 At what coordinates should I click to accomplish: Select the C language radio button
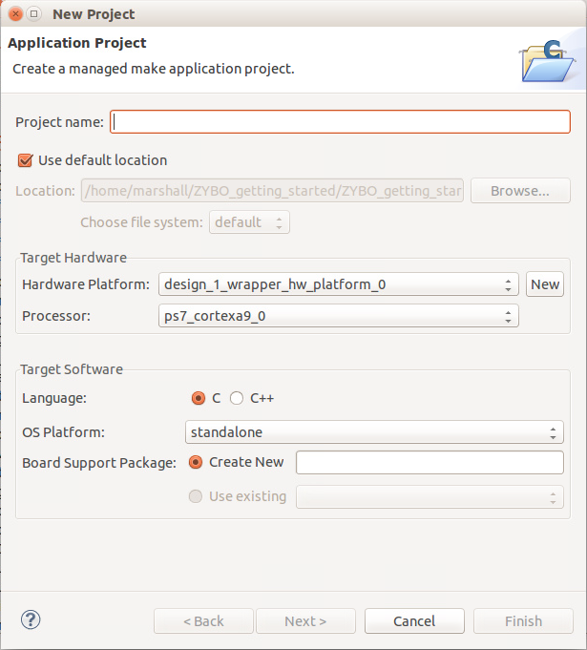point(199,398)
